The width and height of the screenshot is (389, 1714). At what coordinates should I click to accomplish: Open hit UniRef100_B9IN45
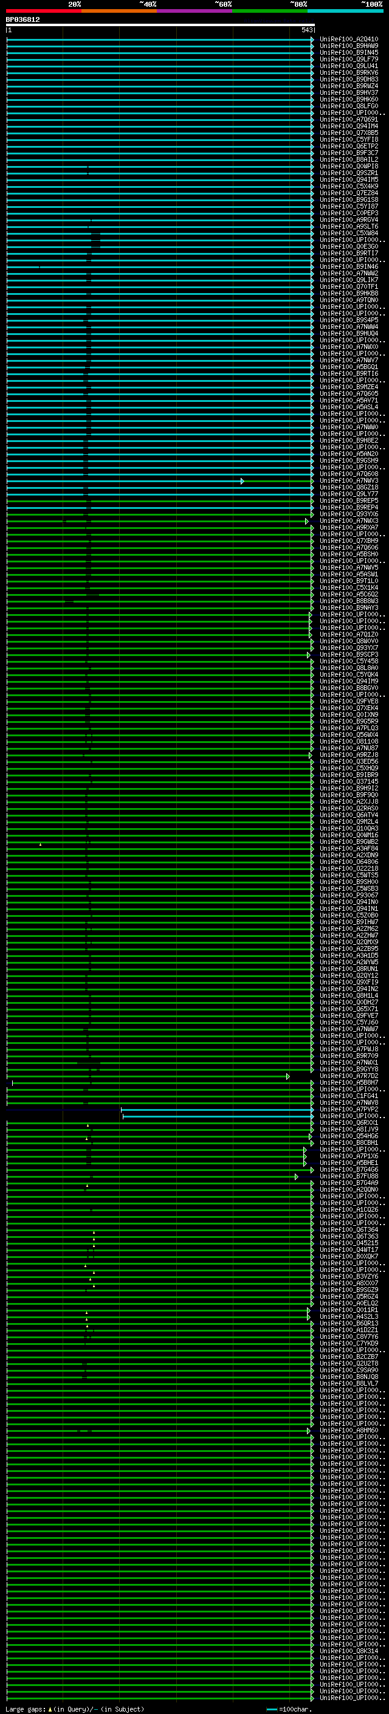[348, 52]
